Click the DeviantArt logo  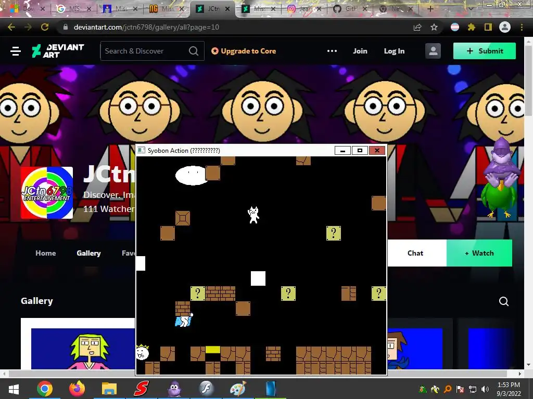pyautogui.click(x=58, y=51)
